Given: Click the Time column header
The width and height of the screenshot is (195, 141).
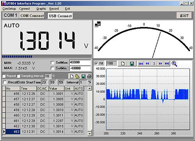Looking at the screenshot, I should (x=28, y=89).
